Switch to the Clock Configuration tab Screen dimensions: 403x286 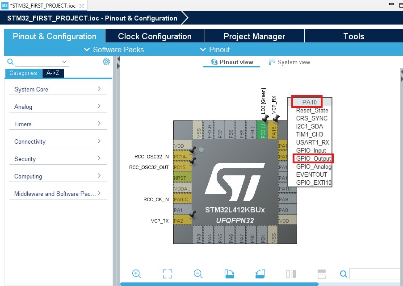(155, 36)
